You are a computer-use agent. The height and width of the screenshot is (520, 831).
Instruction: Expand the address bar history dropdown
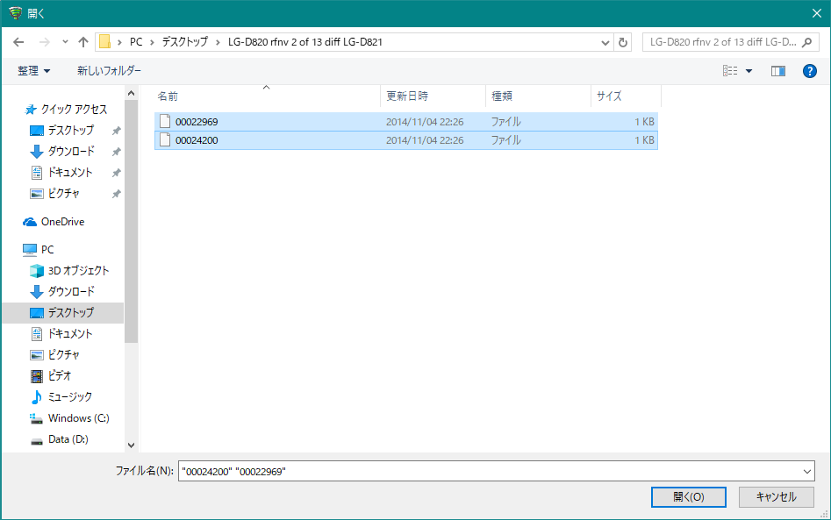coord(605,42)
